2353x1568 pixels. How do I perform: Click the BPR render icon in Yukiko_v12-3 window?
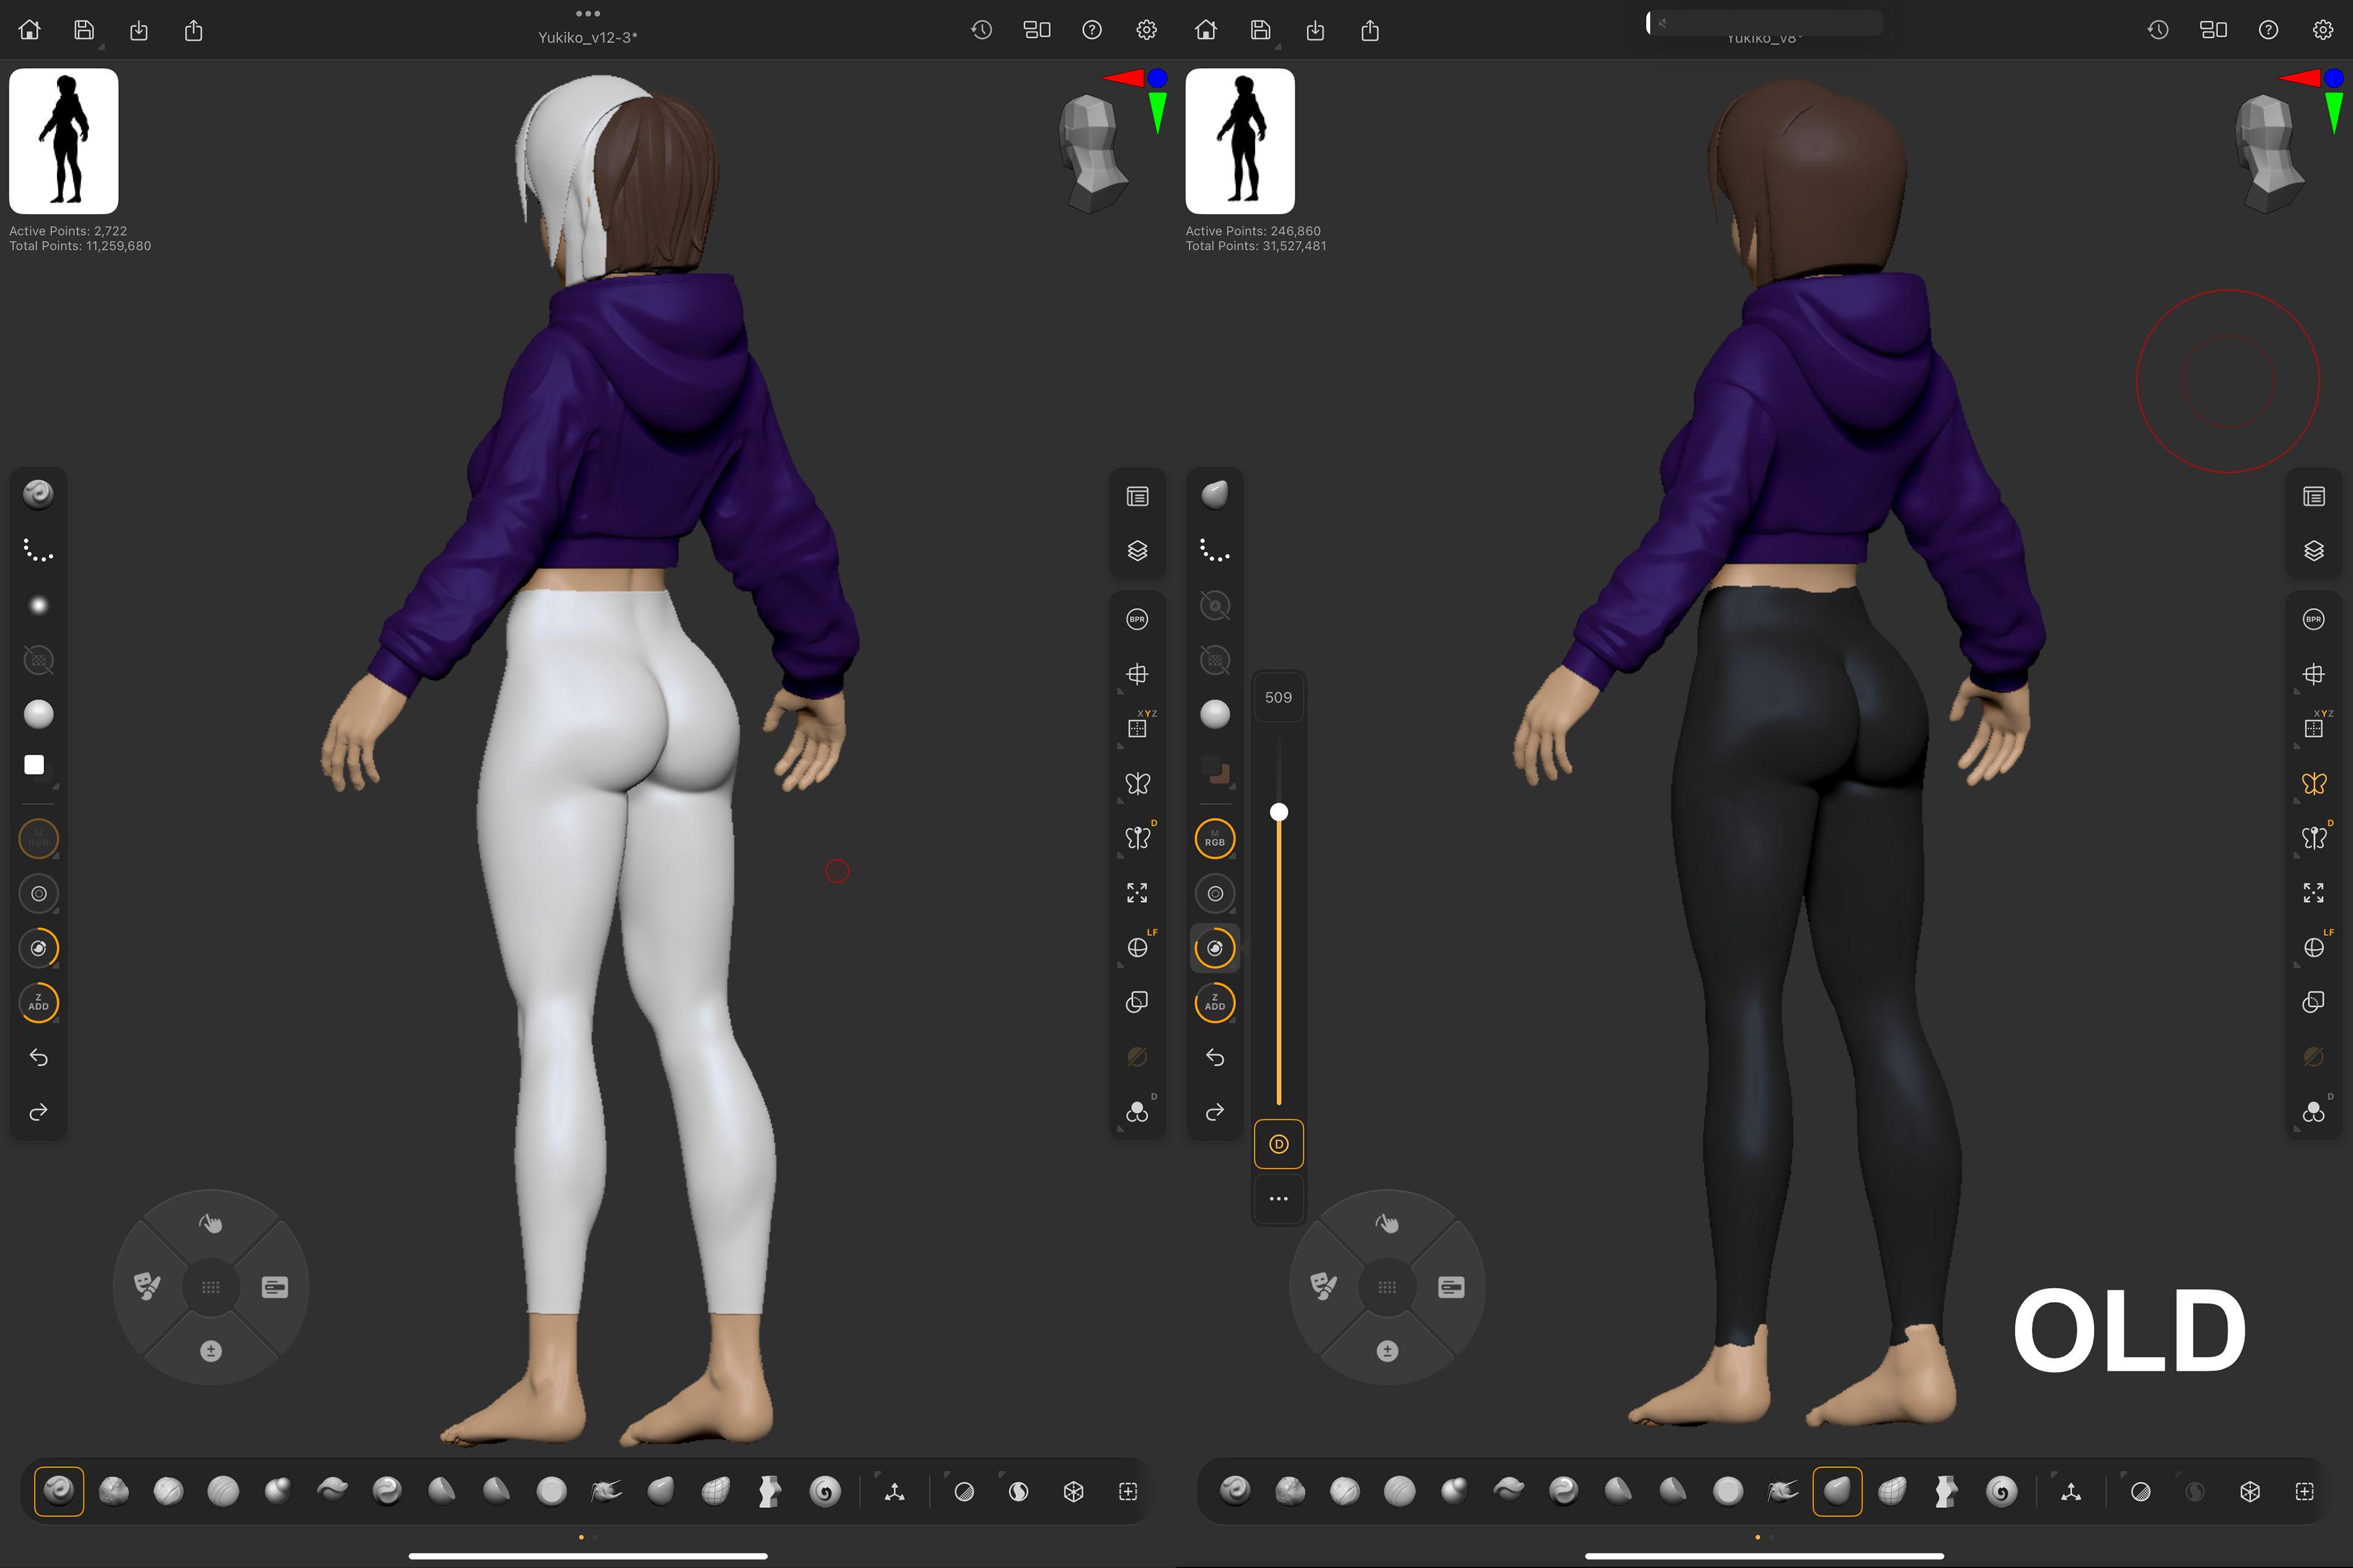[x=1137, y=619]
